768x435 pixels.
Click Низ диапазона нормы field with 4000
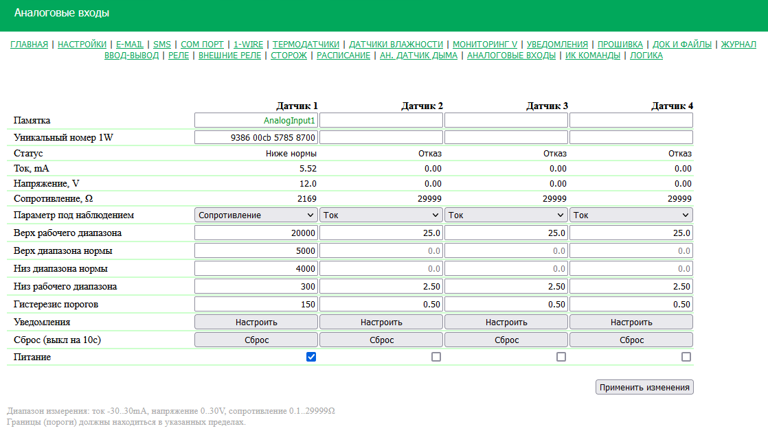coord(256,269)
